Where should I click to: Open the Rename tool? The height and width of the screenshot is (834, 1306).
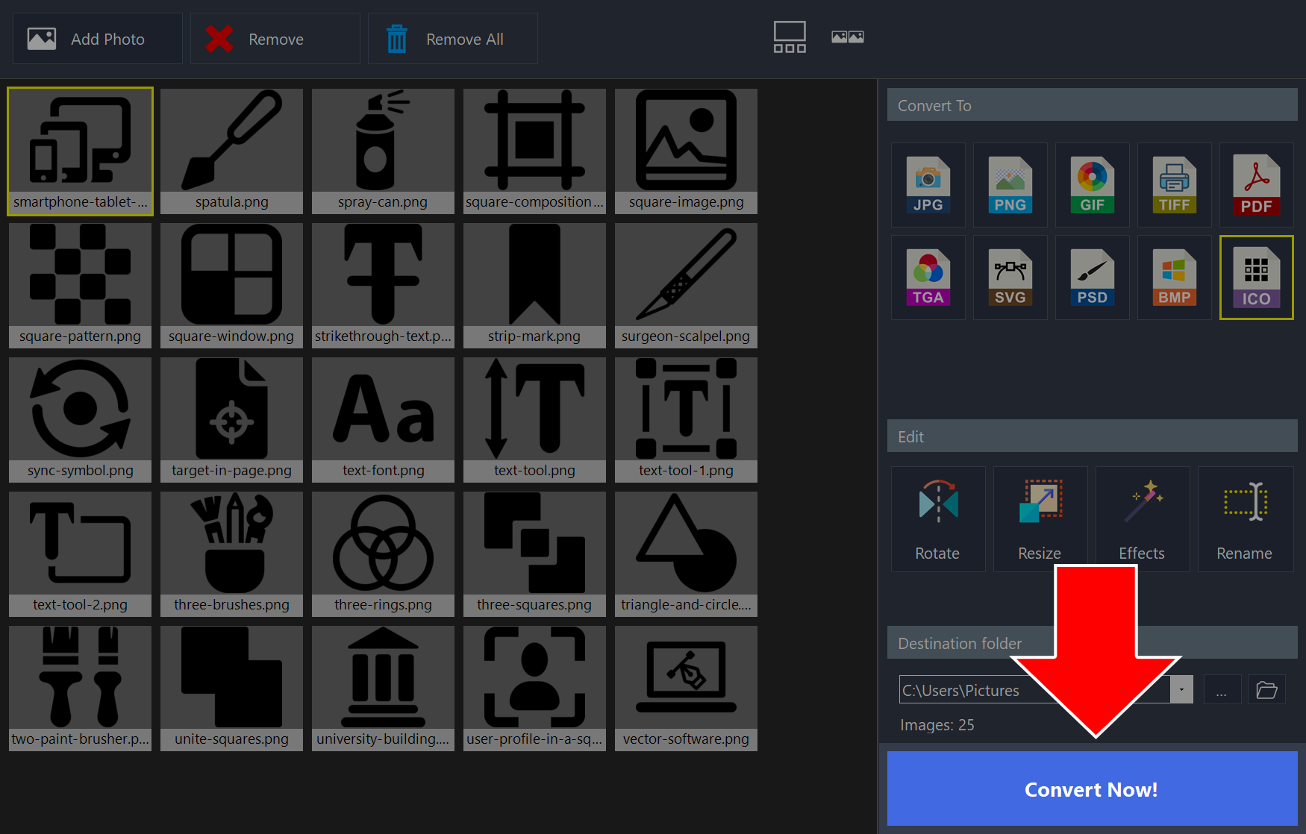click(1245, 519)
